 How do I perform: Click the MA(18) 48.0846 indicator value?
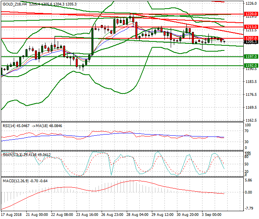point(49,126)
